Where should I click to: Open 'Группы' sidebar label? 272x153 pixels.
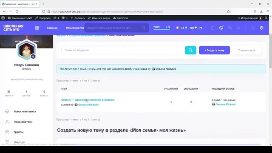19,132
